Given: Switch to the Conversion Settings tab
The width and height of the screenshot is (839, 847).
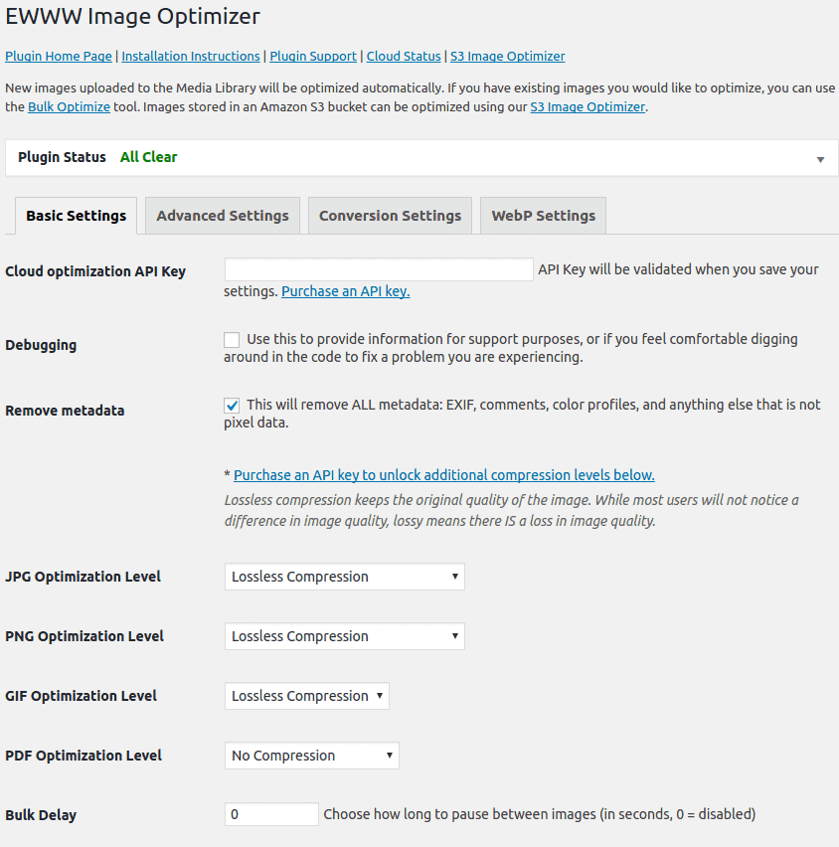Looking at the screenshot, I should [390, 215].
